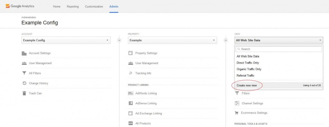Screen dimensions: 329x127
Task: Open Channel Settings
Action: tap(253, 103)
